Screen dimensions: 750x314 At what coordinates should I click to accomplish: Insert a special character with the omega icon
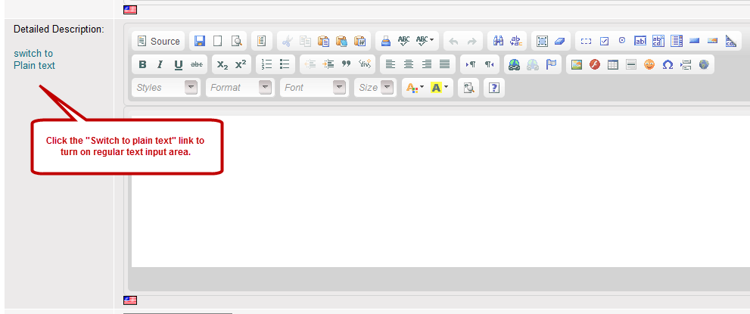pyautogui.click(x=668, y=65)
